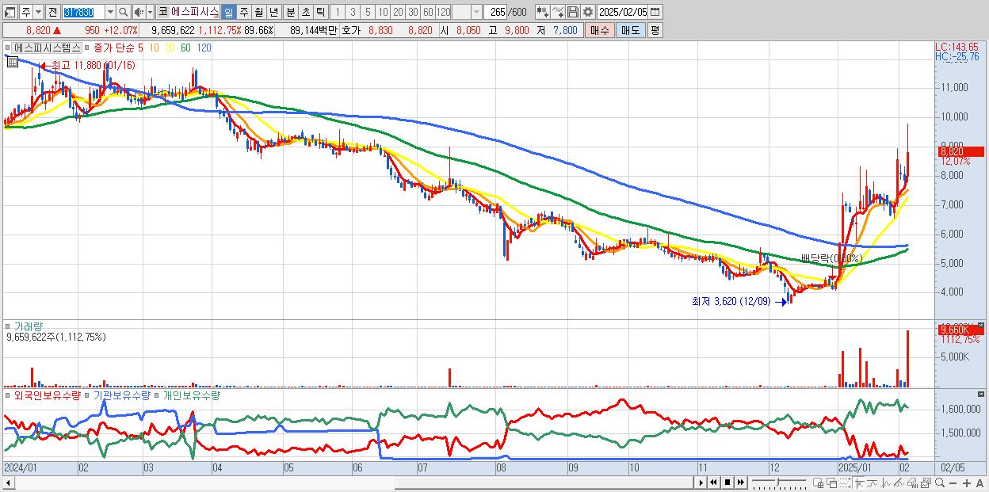The image size is (989, 492).
Task: Click the panel layout icon at top-left
Action: pos(9,12)
